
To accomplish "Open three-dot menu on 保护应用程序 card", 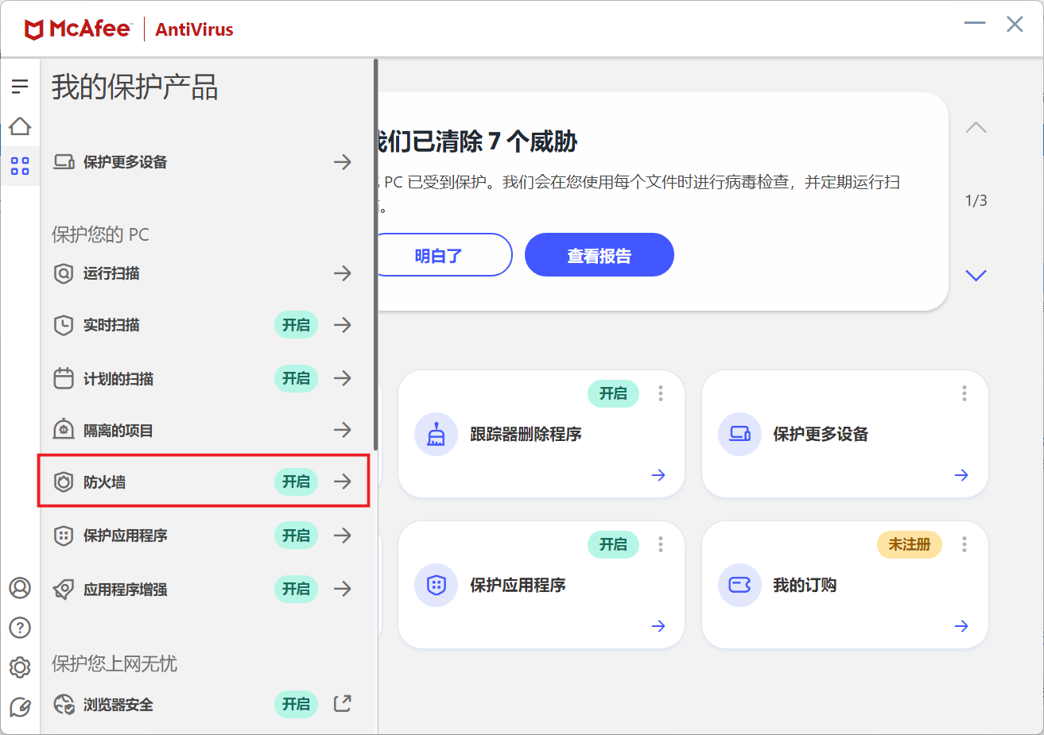I will (x=661, y=544).
